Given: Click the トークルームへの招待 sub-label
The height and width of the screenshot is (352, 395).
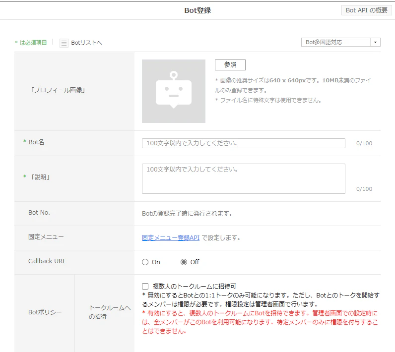Looking at the screenshot, I should 110,312.
